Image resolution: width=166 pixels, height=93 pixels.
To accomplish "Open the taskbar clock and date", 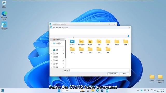I will (161, 90).
